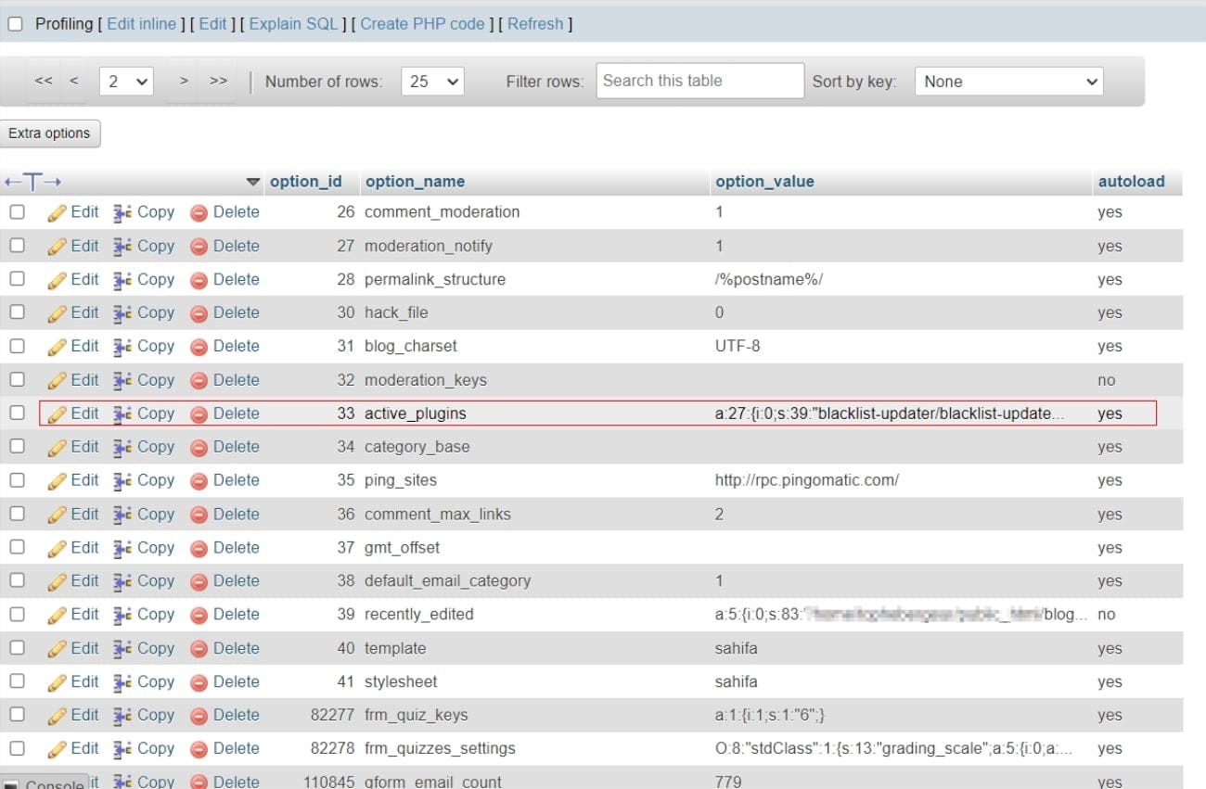This screenshot has height=789, width=1206.
Task: Click the red Delete icon for moderation_keys
Action: coord(199,381)
